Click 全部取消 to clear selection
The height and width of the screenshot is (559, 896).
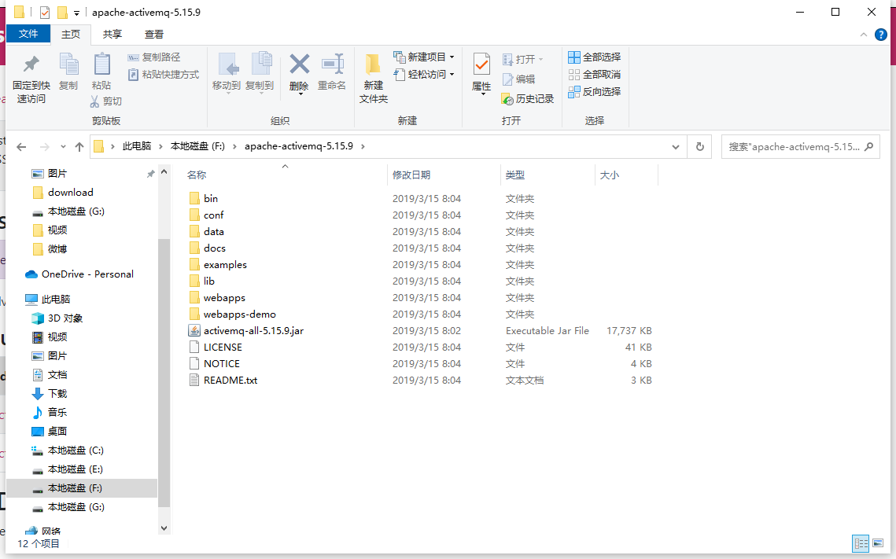coord(593,74)
